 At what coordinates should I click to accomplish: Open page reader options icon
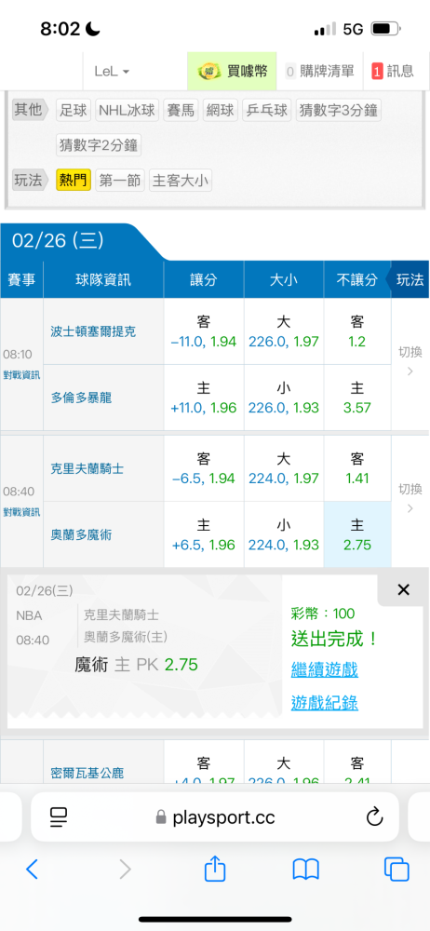pos(59,817)
